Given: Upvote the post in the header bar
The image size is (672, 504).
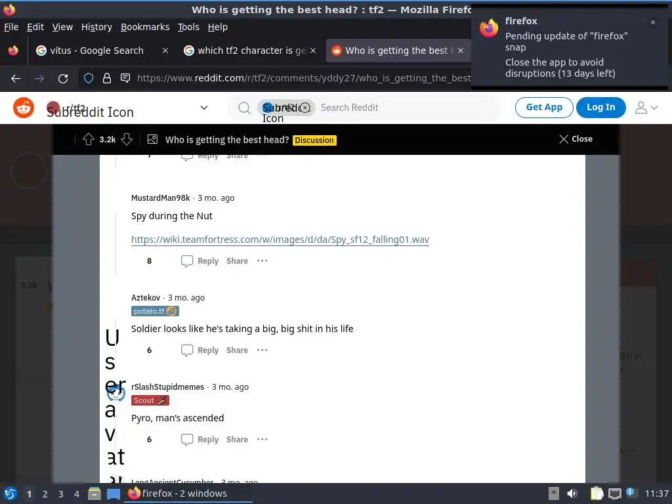Looking at the screenshot, I should click(89, 139).
